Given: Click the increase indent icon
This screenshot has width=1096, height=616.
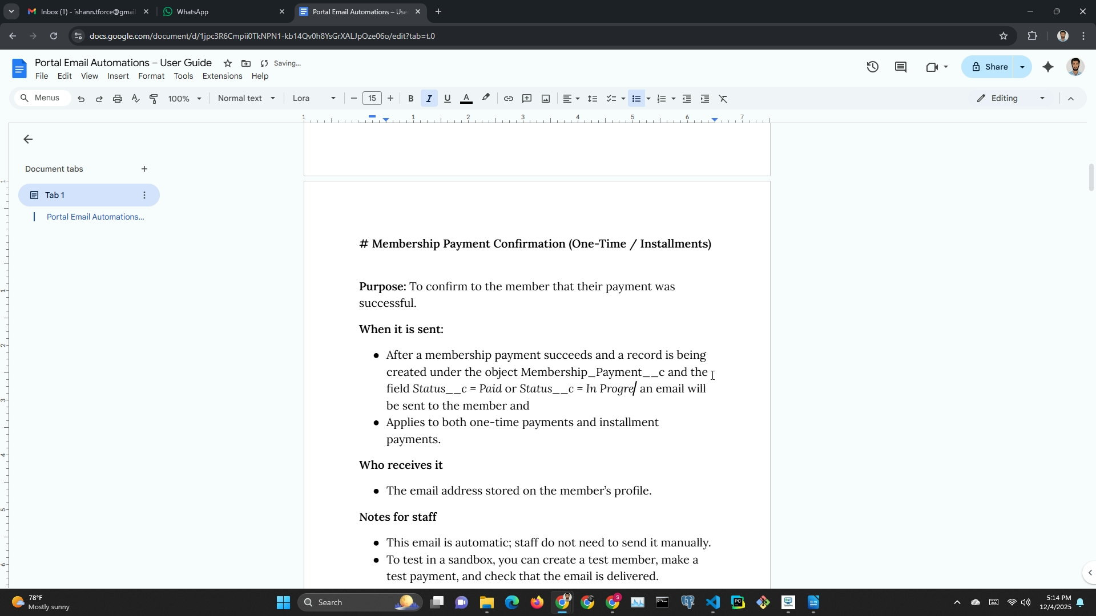Looking at the screenshot, I should [x=705, y=99].
